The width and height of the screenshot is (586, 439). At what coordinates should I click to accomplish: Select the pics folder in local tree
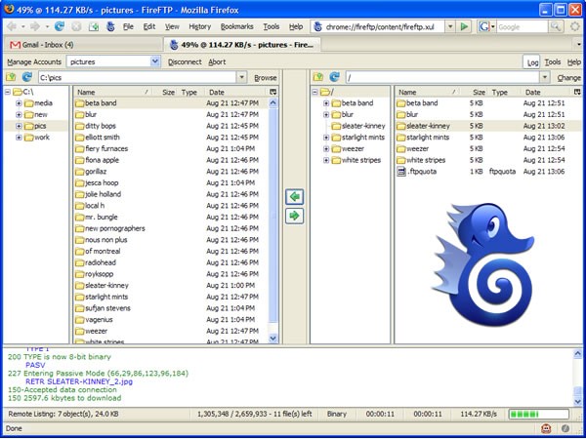[x=40, y=126]
